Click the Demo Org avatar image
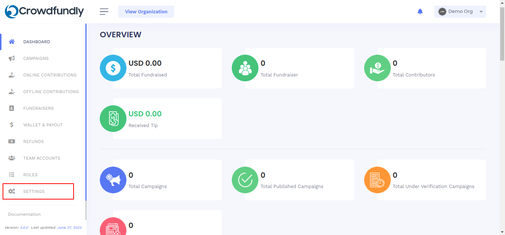505x235 pixels. click(442, 11)
